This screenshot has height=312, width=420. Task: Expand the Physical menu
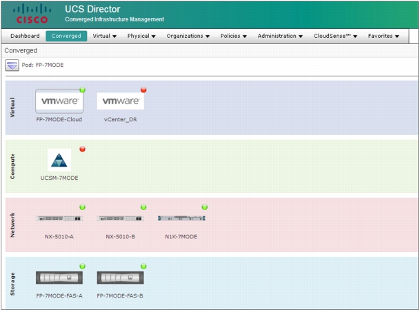141,36
